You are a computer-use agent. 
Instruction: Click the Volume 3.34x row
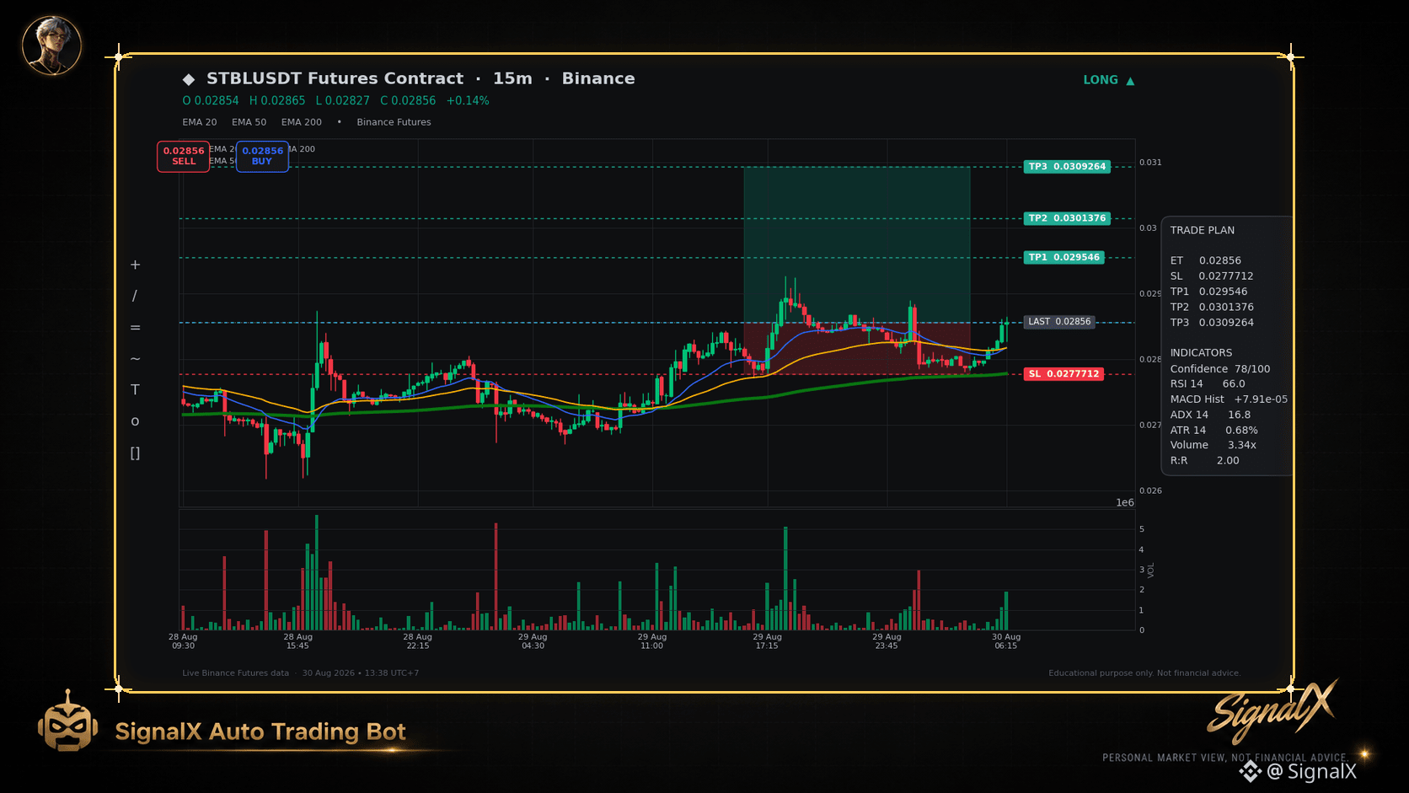[1213, 445]
